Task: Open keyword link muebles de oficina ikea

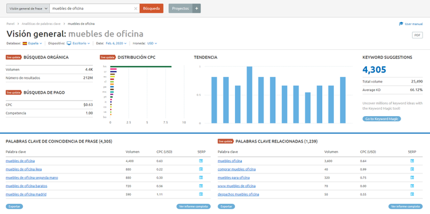Action: click(24, 169)
